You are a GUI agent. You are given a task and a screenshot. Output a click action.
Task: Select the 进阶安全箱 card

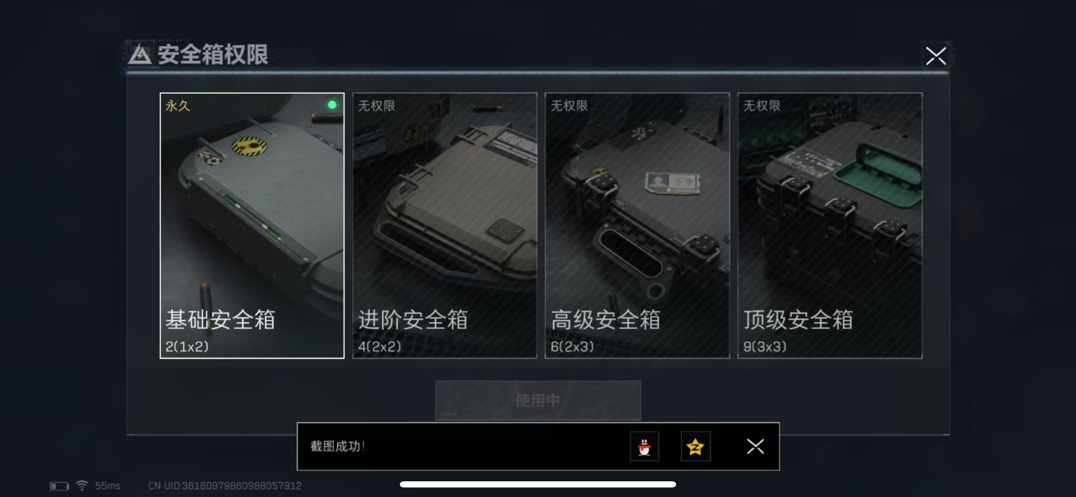pyautogui.click(x=445, y=225)
